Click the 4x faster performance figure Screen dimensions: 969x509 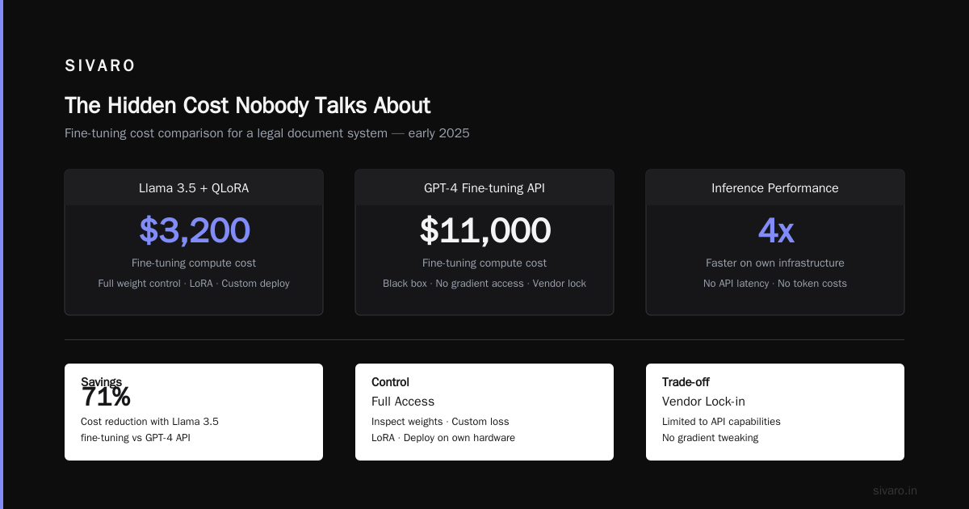[775, 230]
